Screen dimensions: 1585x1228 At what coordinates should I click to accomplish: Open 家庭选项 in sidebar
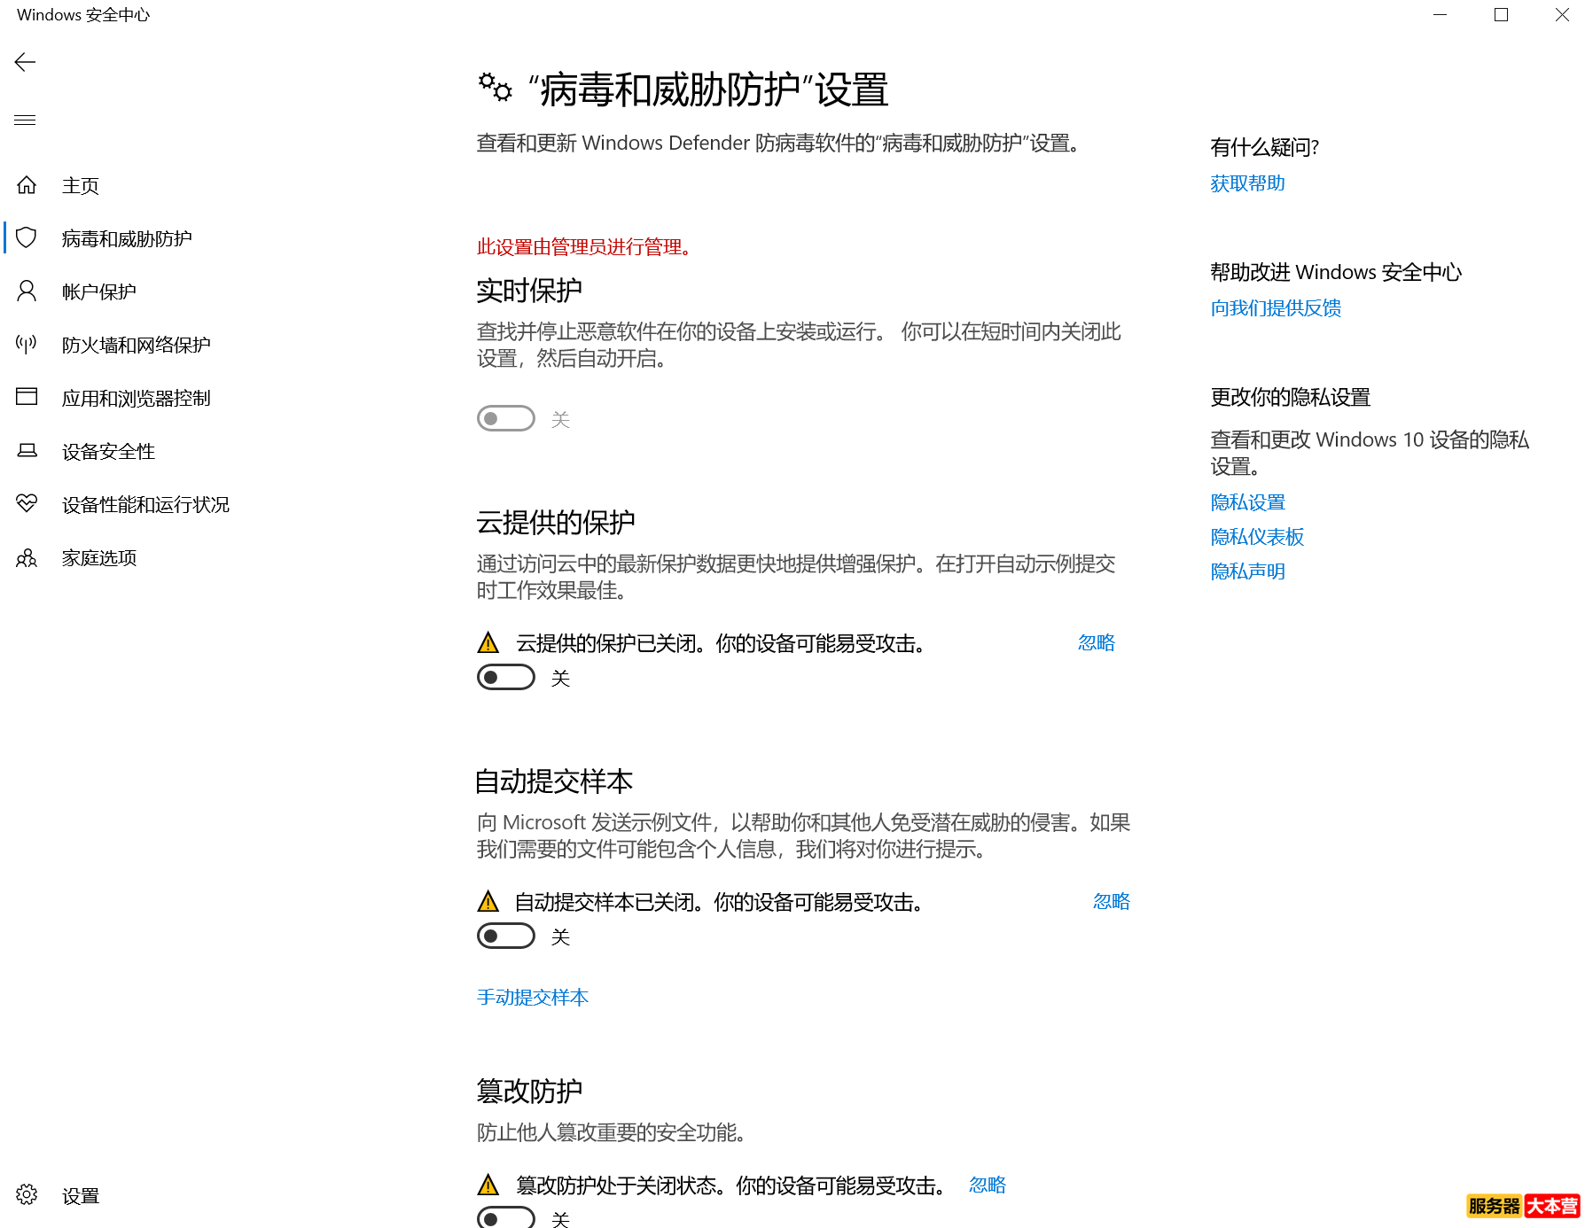[x=99, y=557]
